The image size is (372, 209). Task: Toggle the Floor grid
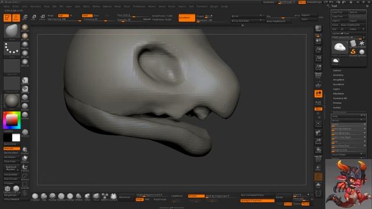click(318, 85)
